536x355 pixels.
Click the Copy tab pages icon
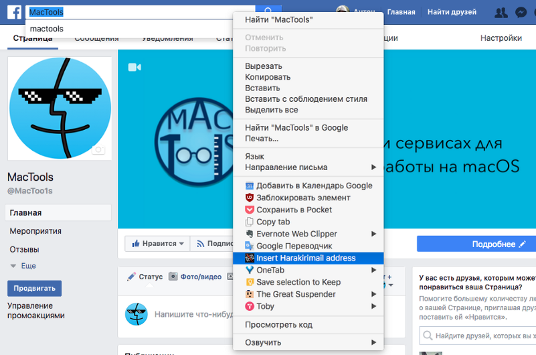pos(250,222)
